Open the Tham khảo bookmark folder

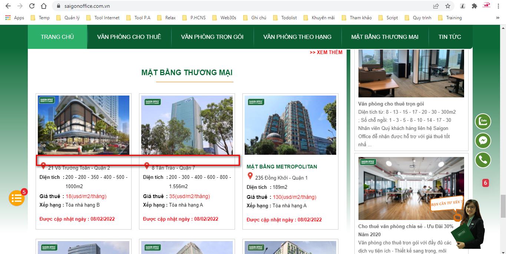(357, 17)
